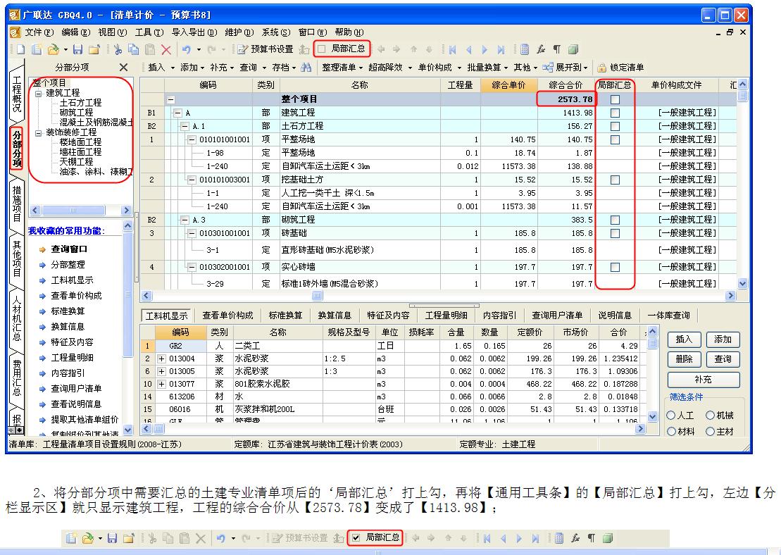The width and height of the screenshot is (781, 555).
Task: Click the 删除 button in bottom panel
Action: [684, 359]
